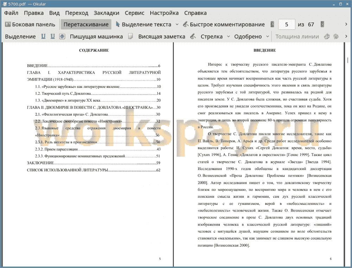Select the Одобрено stamp annotation
Viewport: 352px width, 268px height.
pos(248,37)
